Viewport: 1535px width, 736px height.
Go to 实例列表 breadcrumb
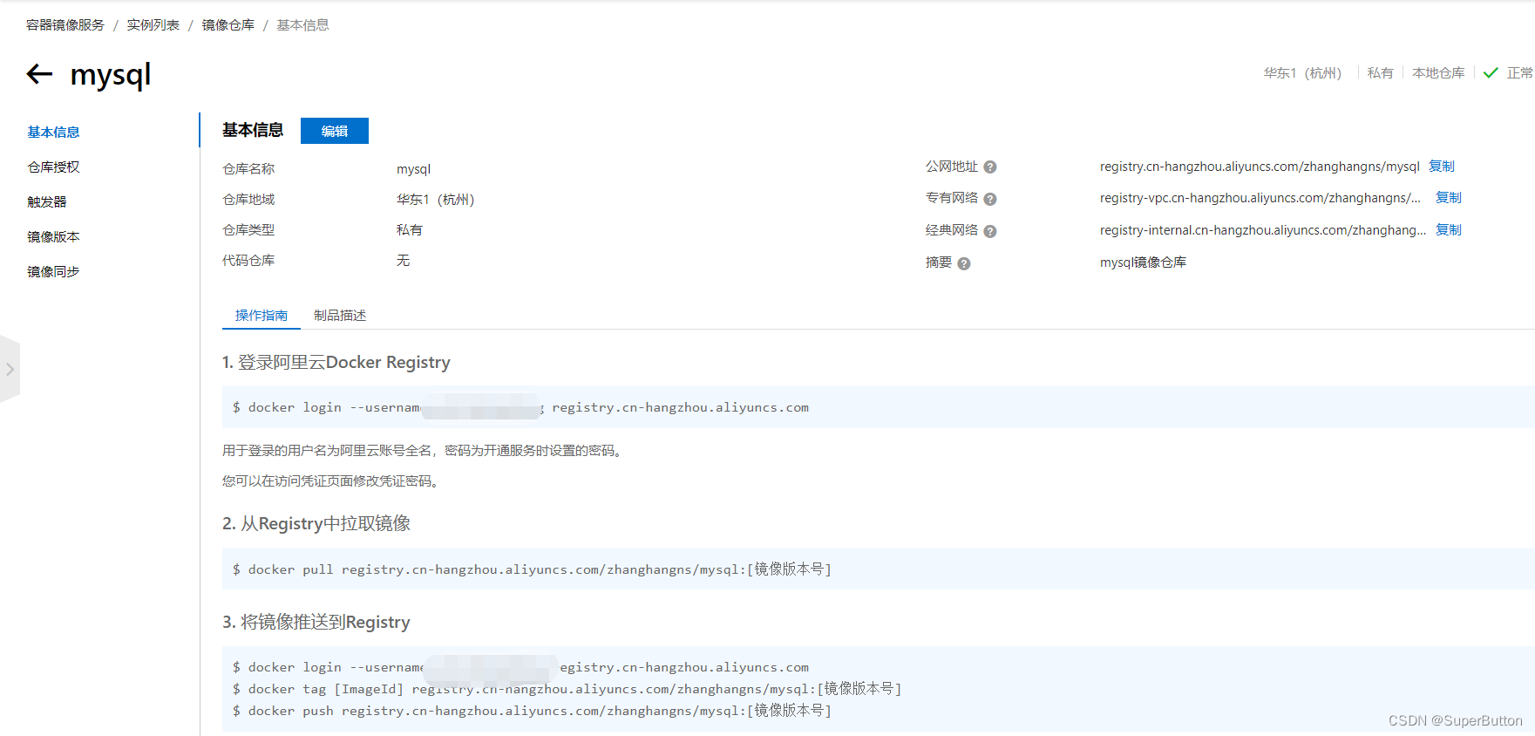coord(153,25)
